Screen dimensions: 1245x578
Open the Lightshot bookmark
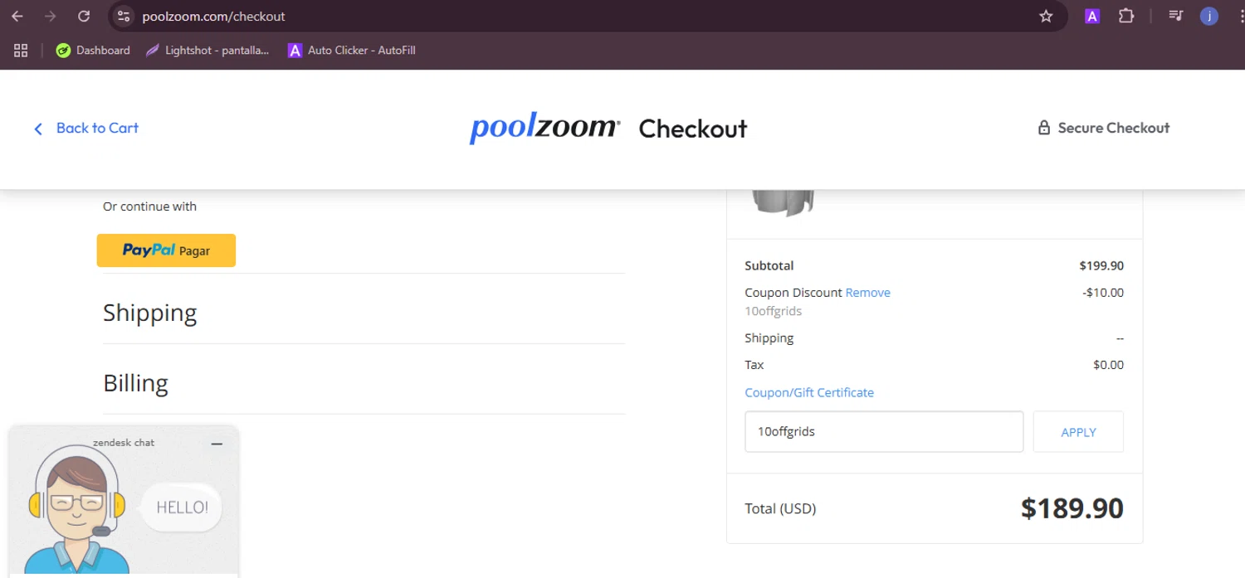point(207,51)
